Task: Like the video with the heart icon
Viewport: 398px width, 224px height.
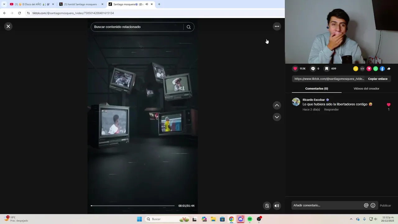Action: (295, 69)
